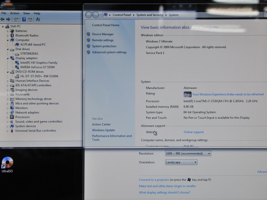267x200 pixels.
Task: Click the Help question-mark toolbar icon
Action: [24, 19]
